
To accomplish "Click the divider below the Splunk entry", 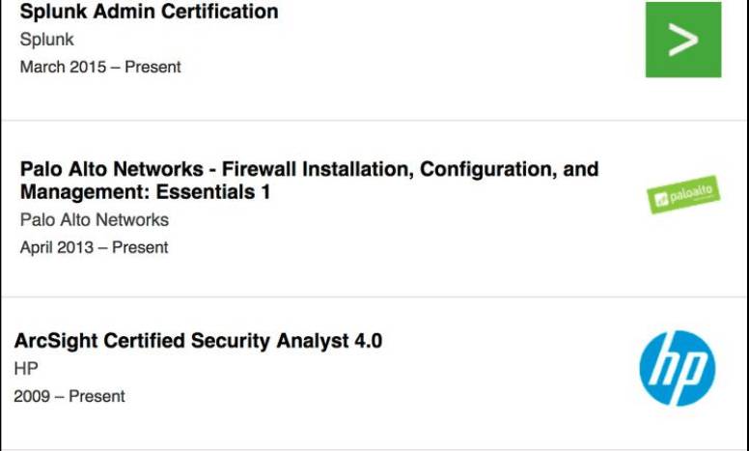I will point(374,121).
